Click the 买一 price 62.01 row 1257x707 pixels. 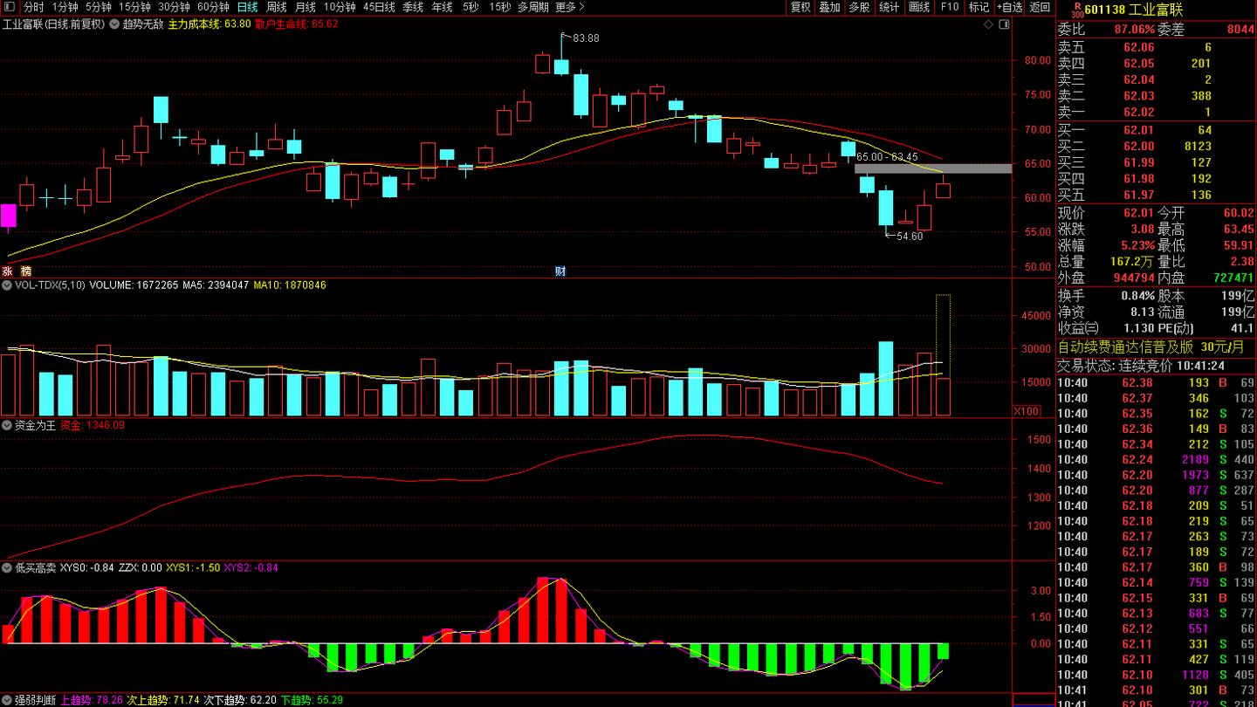(1156, 130)
